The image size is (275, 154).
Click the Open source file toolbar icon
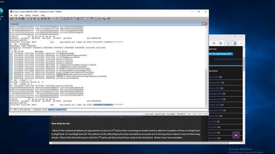12,19
